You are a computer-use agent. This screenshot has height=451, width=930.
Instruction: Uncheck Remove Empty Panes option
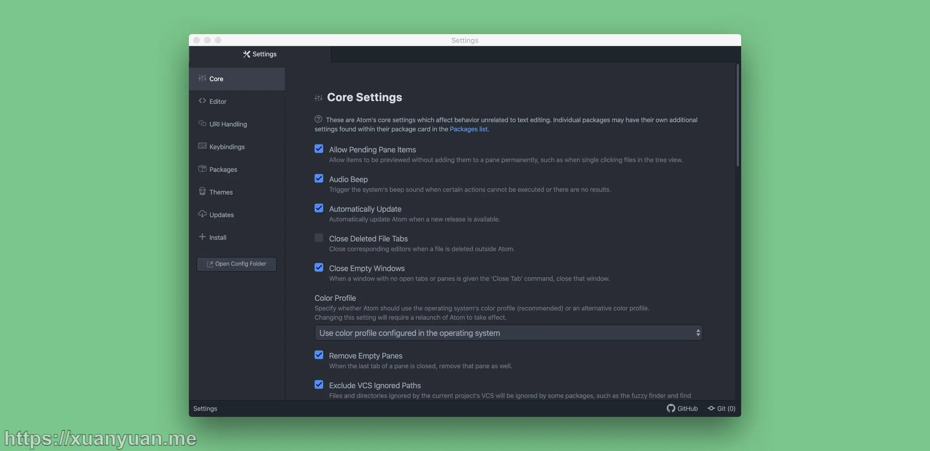[x=319, y=355]
